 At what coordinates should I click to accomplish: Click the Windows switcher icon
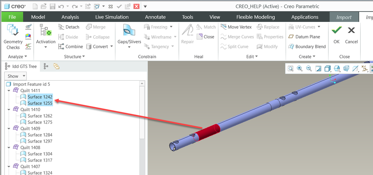pos(97,6)
